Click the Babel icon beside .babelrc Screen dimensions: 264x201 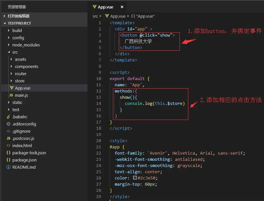coord(8,117)
